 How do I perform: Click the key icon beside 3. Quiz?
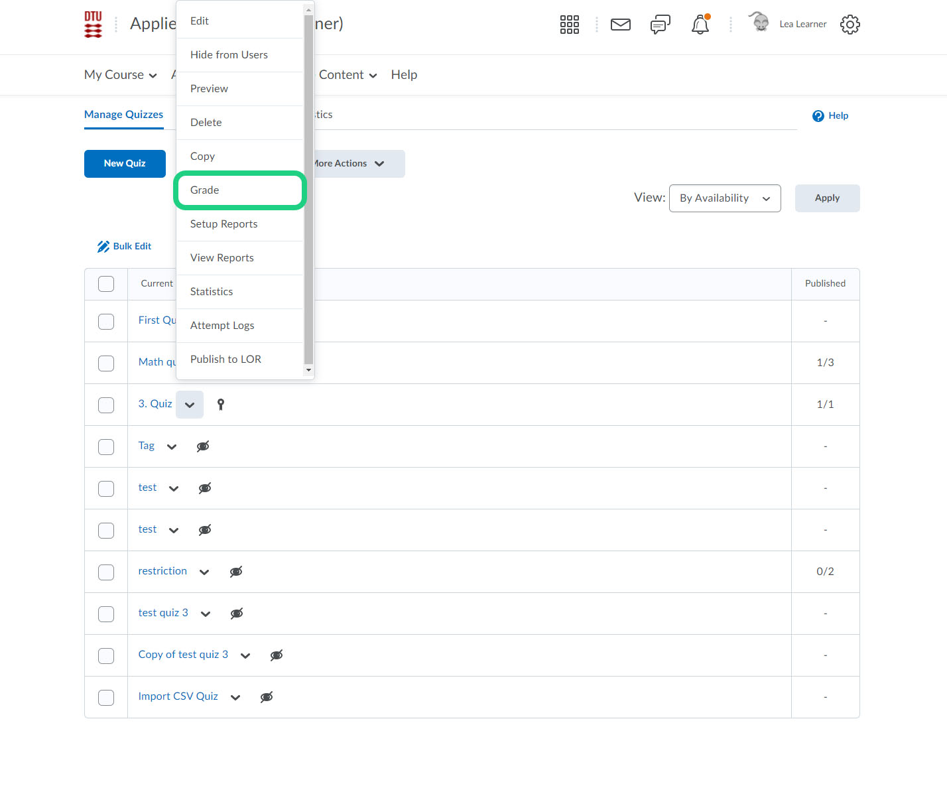pyautogui.click(x=221, y=405)
